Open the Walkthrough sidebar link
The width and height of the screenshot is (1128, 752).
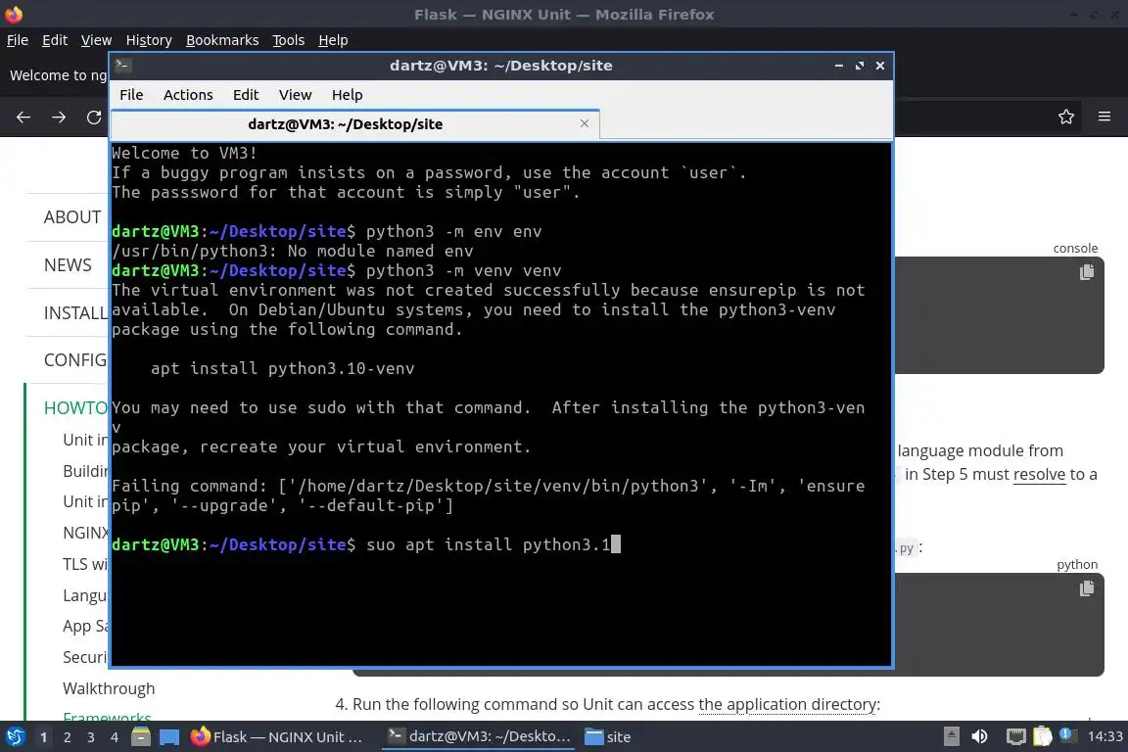[109, 688]
